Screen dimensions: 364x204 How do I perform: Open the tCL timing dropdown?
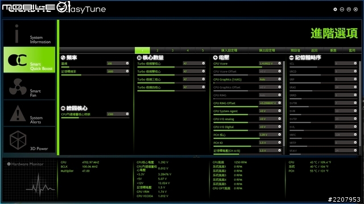355,63
